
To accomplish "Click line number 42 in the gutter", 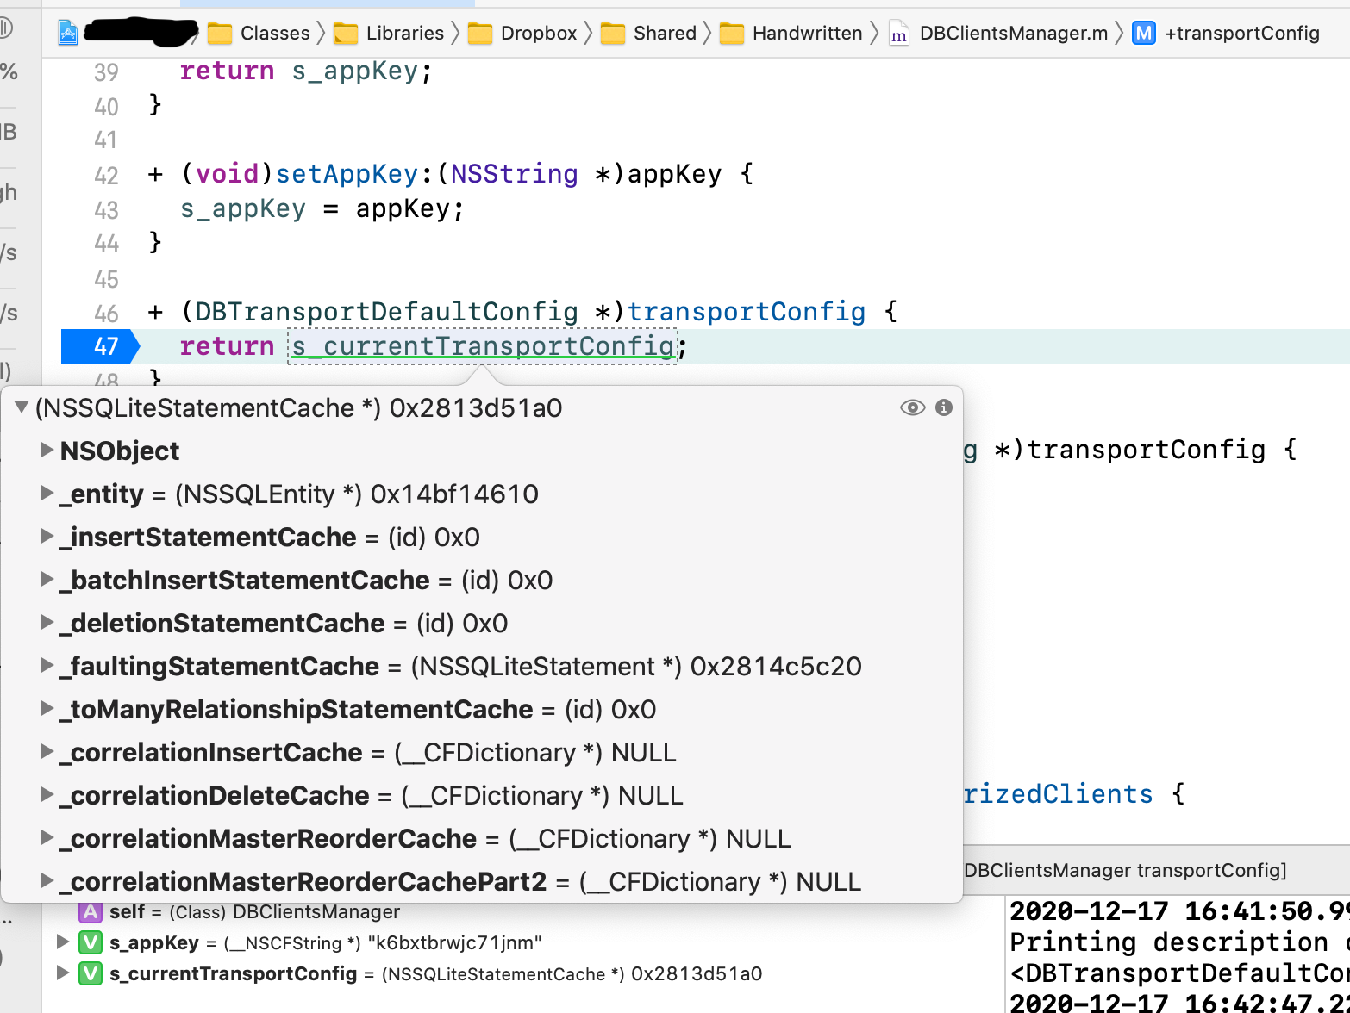I will [x=106, y=175].
